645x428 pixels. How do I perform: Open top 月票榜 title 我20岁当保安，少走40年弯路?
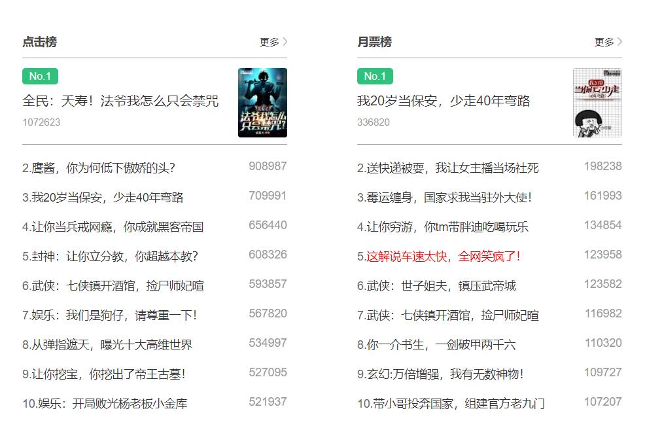[444, 101]
